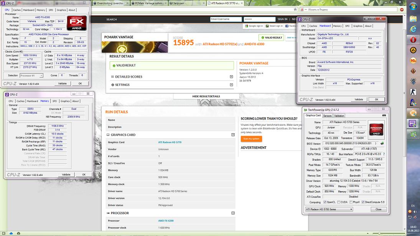Viewport: 420px width, 236px height.
Task: Click the orange Scan my system button
Action: (x=251, y=139)
